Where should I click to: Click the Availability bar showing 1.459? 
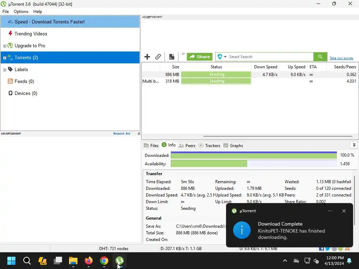pos(254,164)
